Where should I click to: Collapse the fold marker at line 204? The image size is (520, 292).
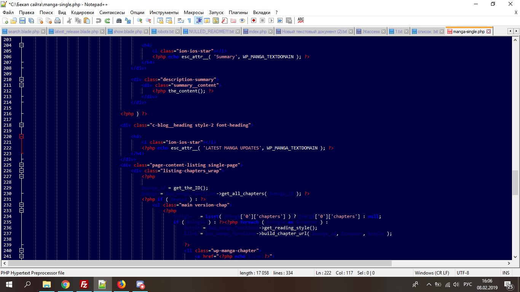(x=21, y=45)
